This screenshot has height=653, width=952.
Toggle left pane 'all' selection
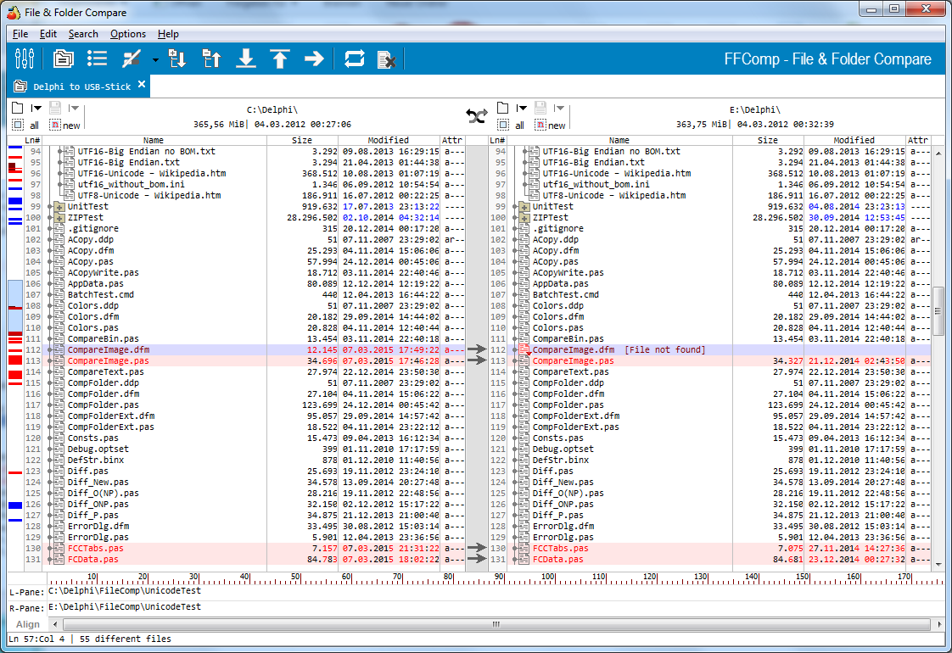point(26,125)
